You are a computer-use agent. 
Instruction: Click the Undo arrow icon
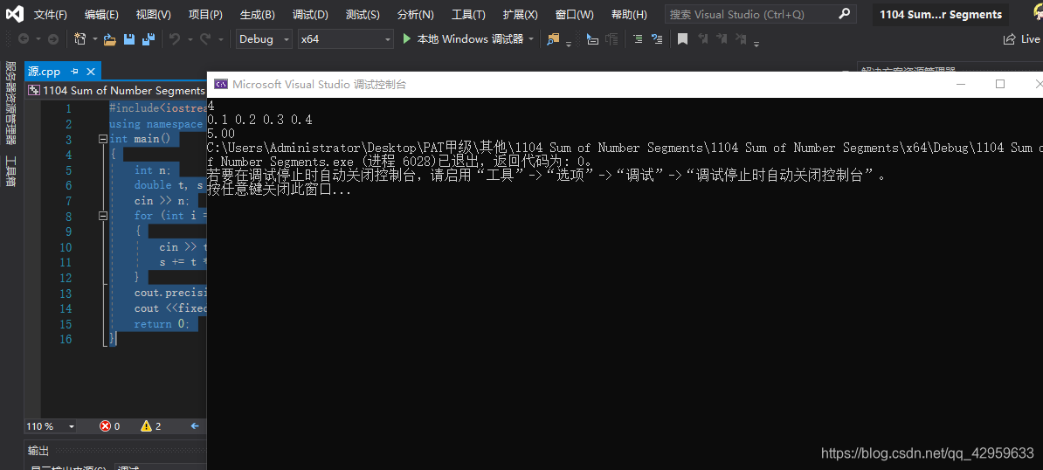coord(175,39)
